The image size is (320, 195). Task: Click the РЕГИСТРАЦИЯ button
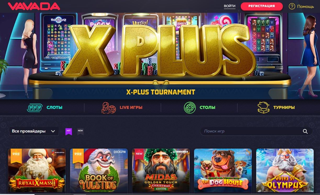click(x=262, y=6)
